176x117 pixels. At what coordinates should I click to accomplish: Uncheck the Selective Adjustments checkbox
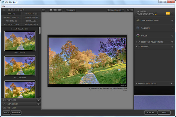point(139,42)
